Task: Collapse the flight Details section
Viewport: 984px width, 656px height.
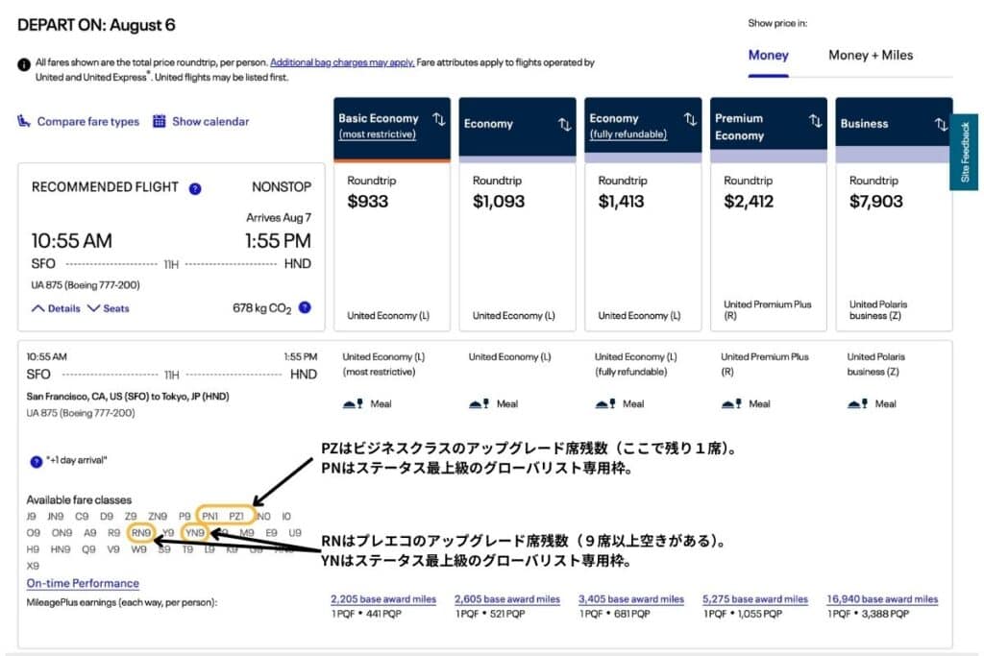Action: click(x=56, y=308)
